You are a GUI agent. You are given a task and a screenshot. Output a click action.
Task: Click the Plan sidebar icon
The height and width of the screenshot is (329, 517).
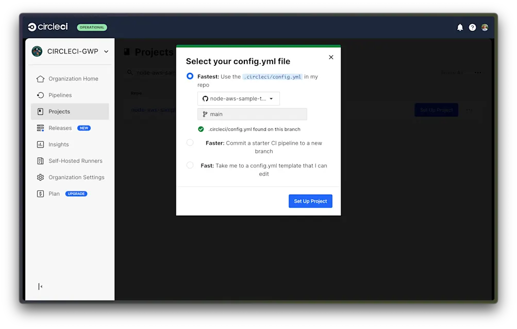coord(42,194)
